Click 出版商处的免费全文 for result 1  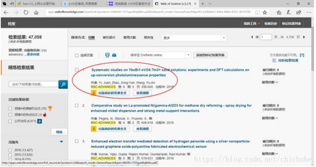point(110,93)
